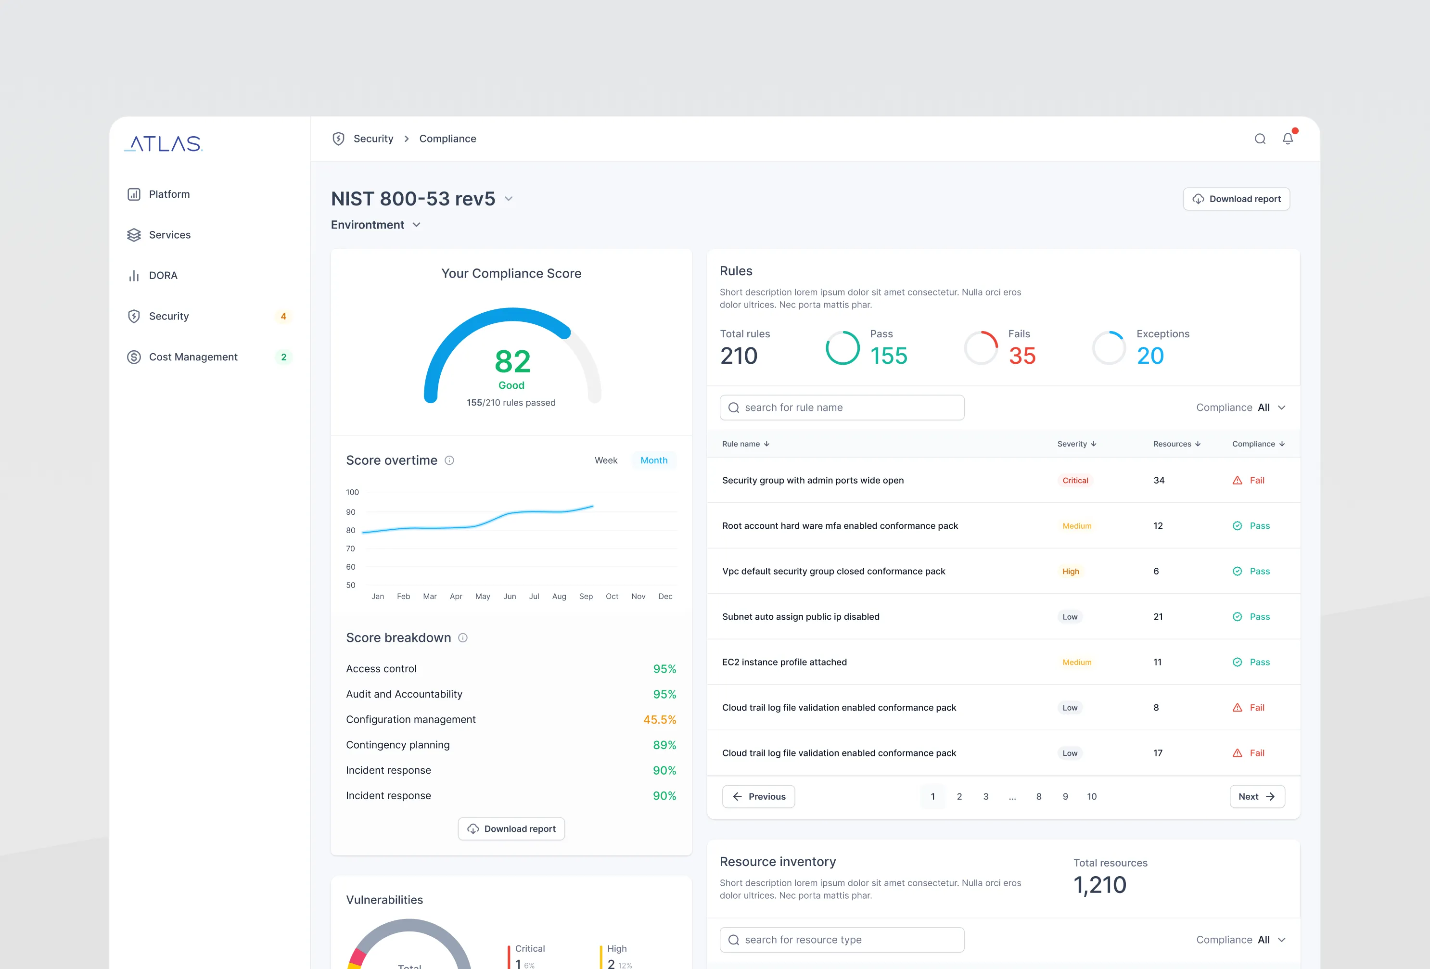Image resolution: width=1430 pixels, height=969 pixels.
Task: Click the Cost Management dollar icon
Action: point(134,357)
